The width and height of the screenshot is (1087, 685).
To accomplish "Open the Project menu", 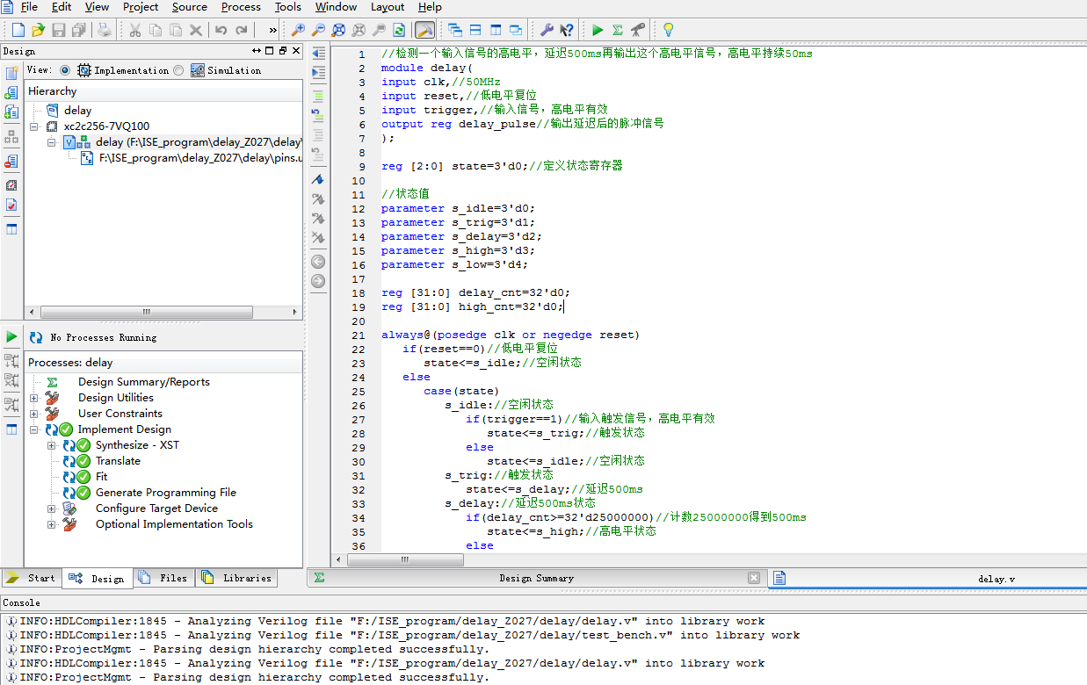I will point(140,7).
